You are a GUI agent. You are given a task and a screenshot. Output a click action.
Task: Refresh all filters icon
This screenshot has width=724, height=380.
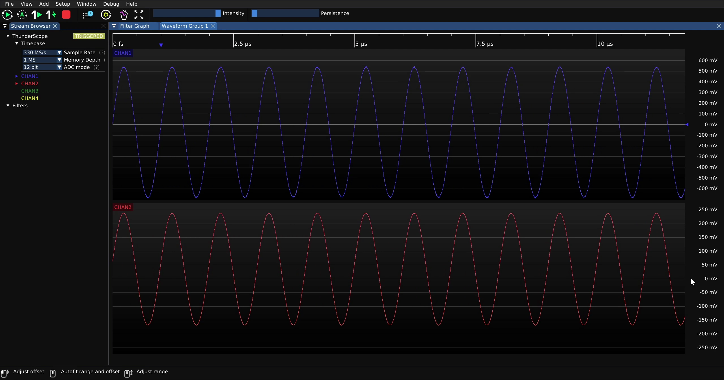click(x=106, y=15)
